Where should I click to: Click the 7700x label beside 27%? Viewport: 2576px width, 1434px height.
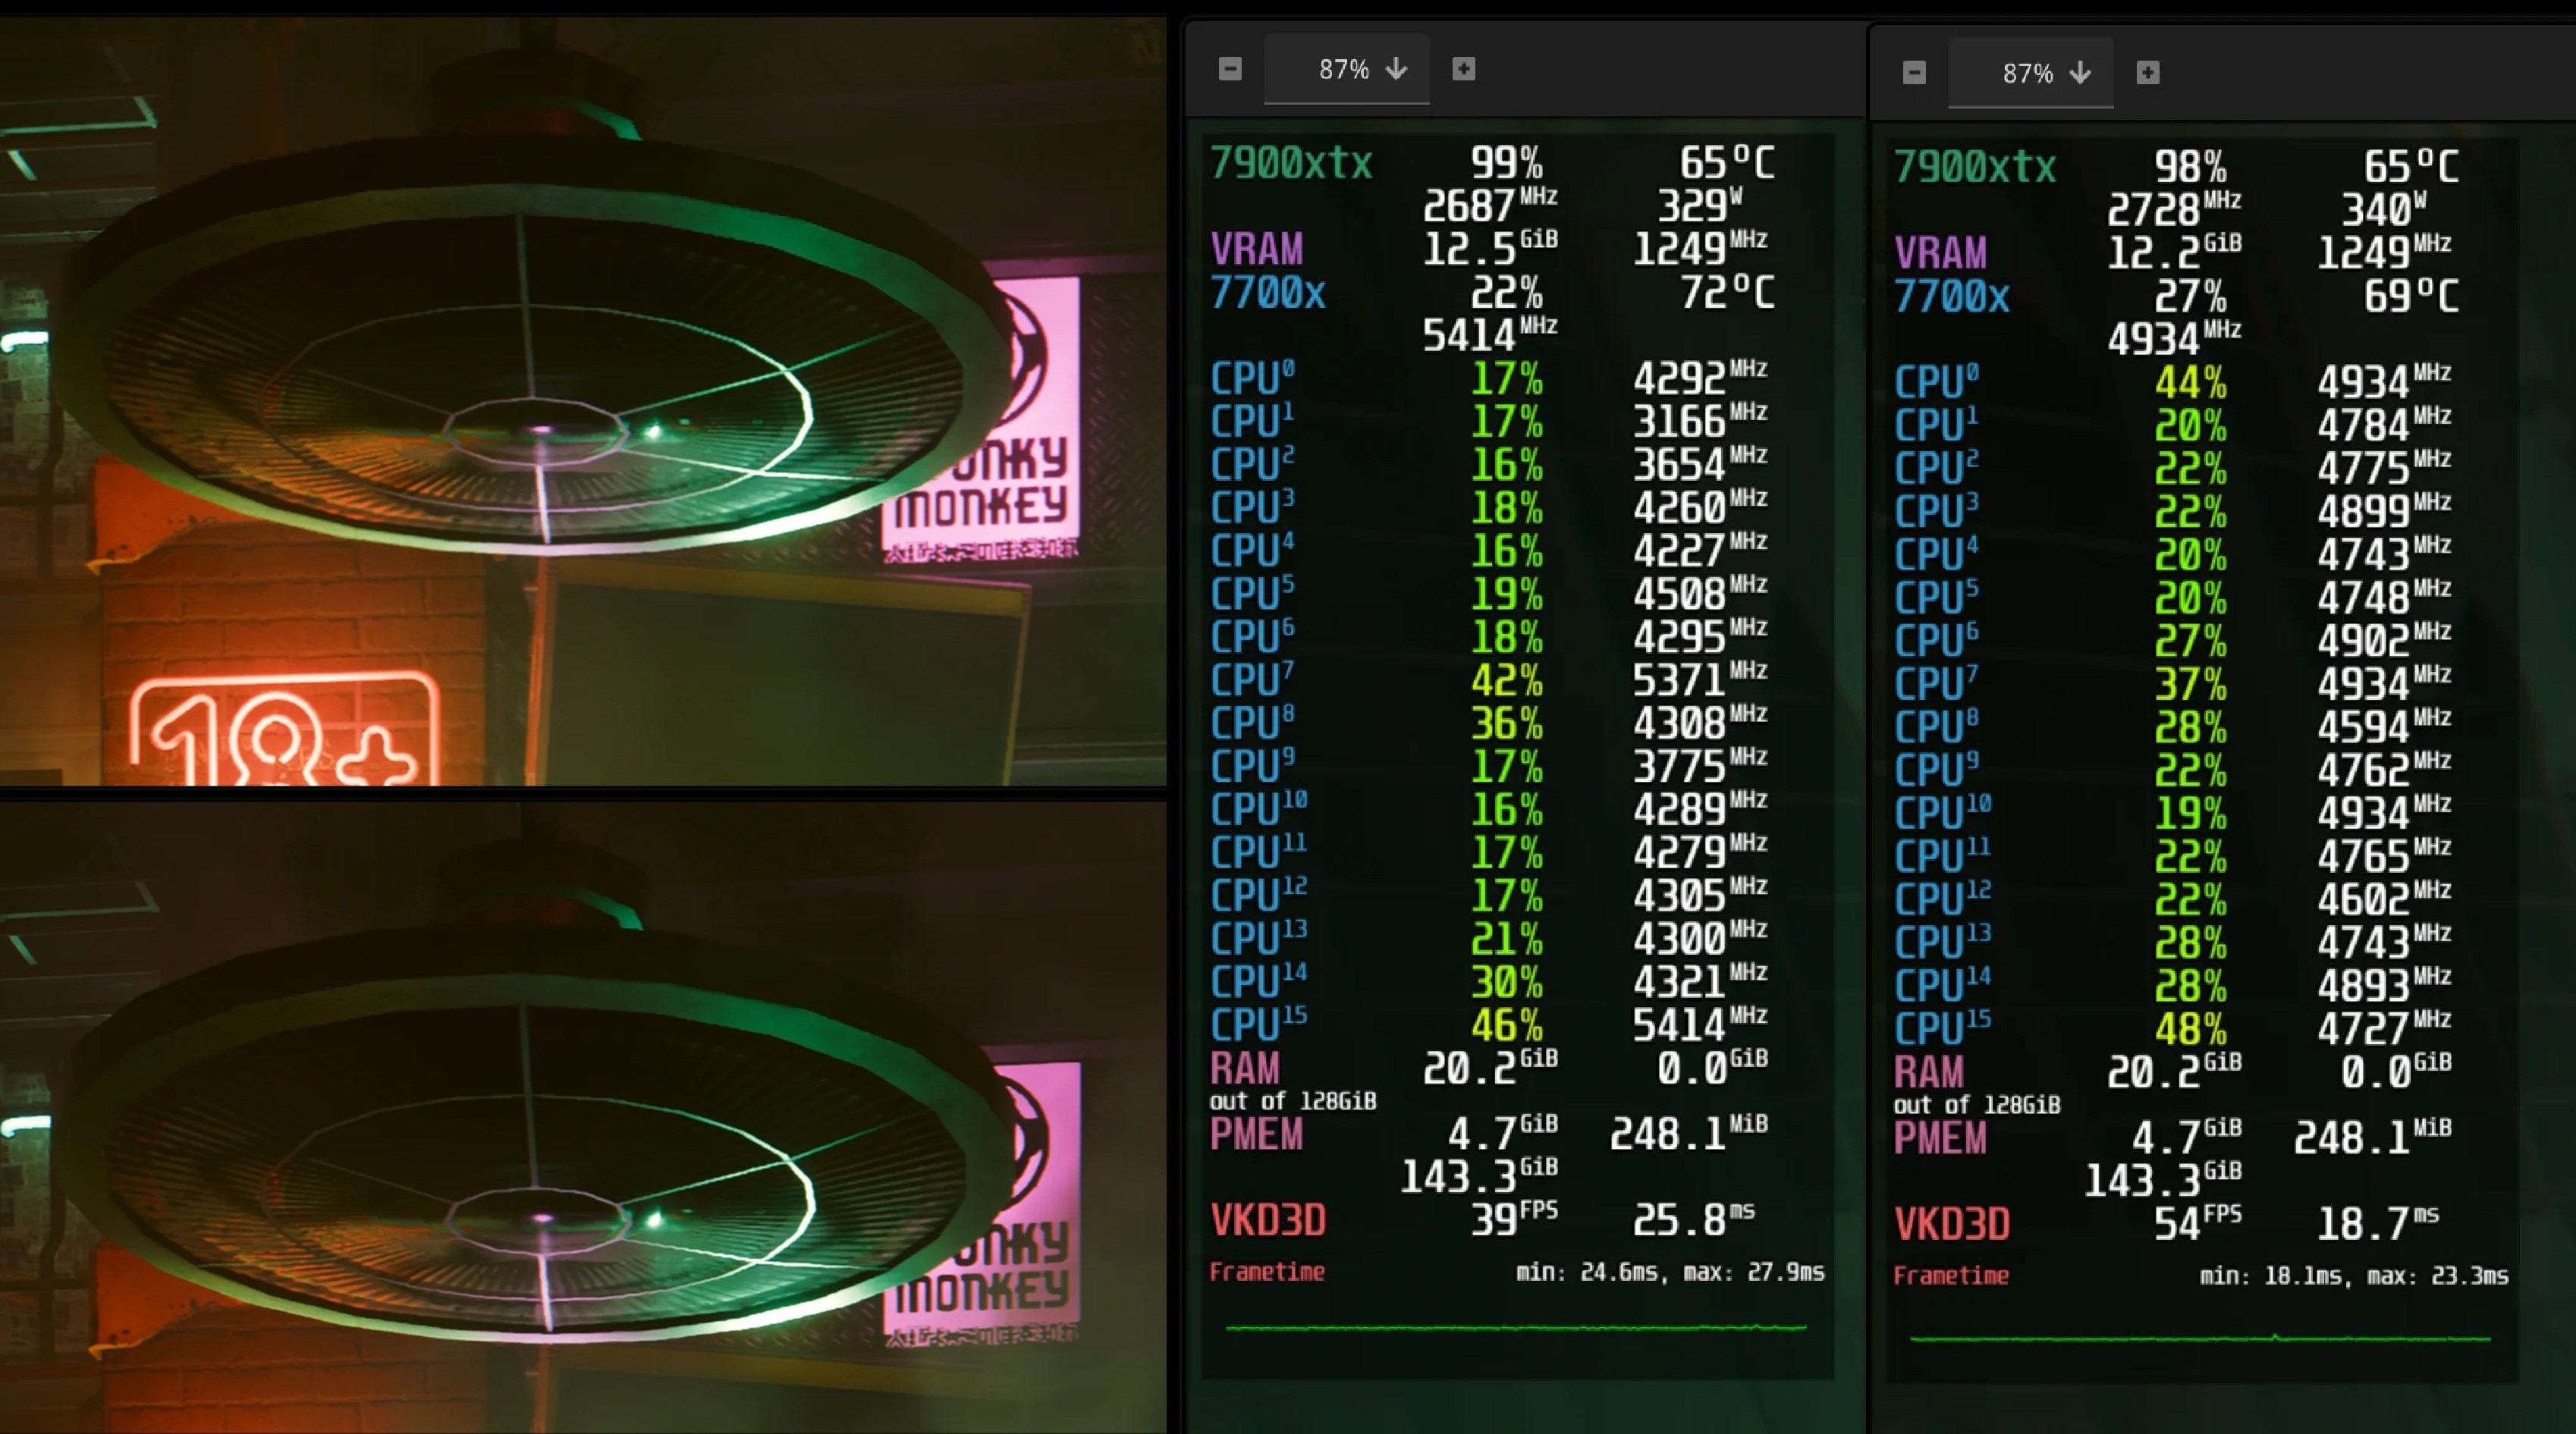1951,297
